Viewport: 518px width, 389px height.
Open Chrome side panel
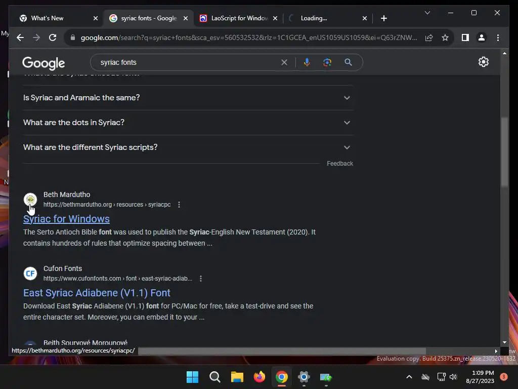coord(465,37)
